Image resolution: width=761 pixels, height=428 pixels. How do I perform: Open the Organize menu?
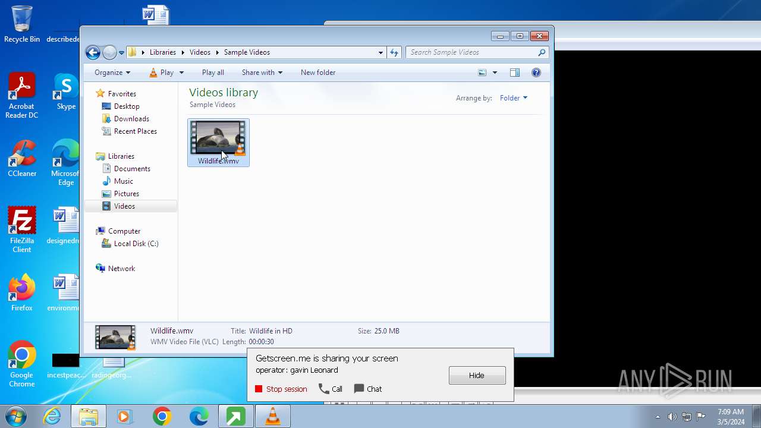pos(112,73)
